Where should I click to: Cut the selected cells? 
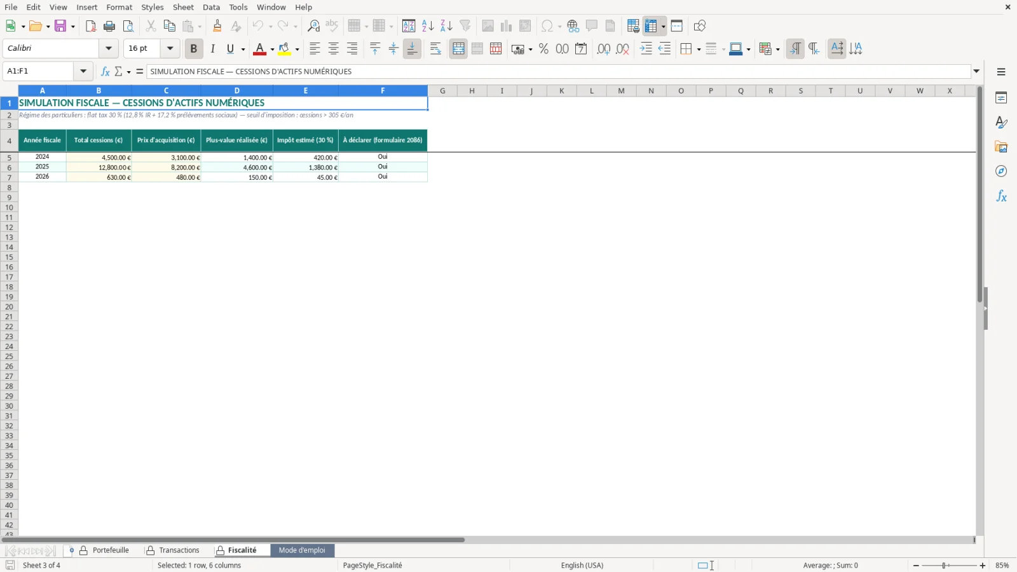point(151,26)
